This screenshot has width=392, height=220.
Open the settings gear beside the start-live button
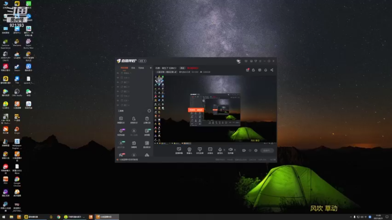pos(256,151)
